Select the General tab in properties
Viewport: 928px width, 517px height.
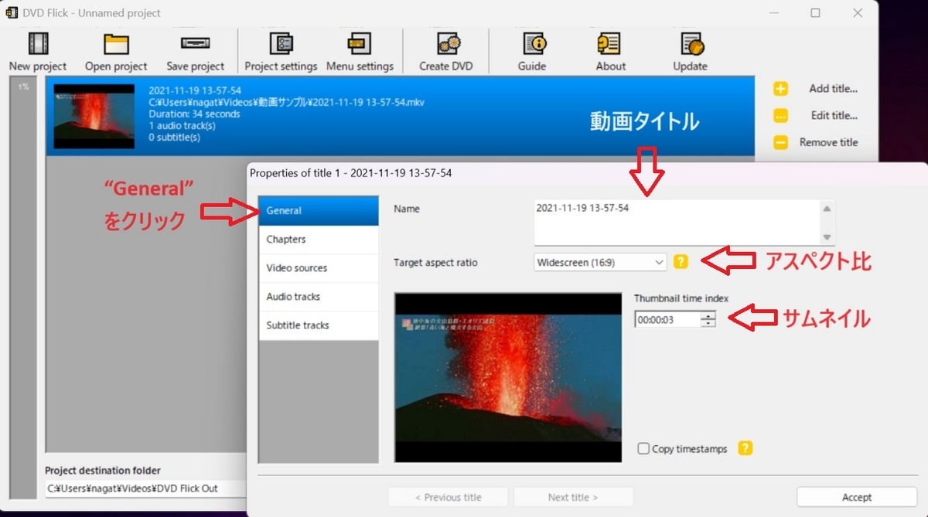click(x=319, y=211)
